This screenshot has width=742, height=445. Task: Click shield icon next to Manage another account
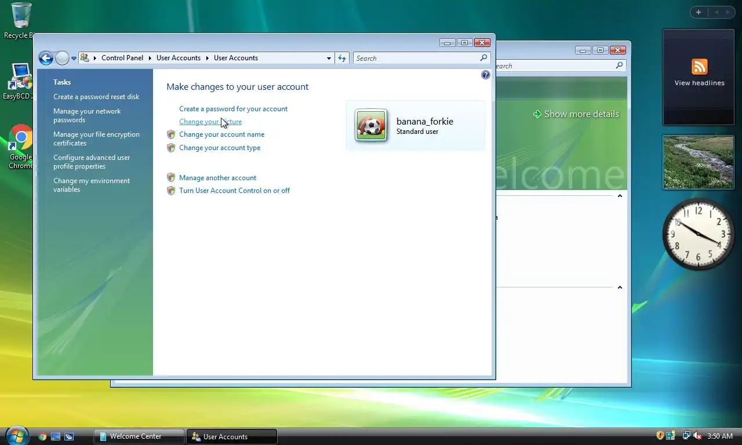pos(171,178)
